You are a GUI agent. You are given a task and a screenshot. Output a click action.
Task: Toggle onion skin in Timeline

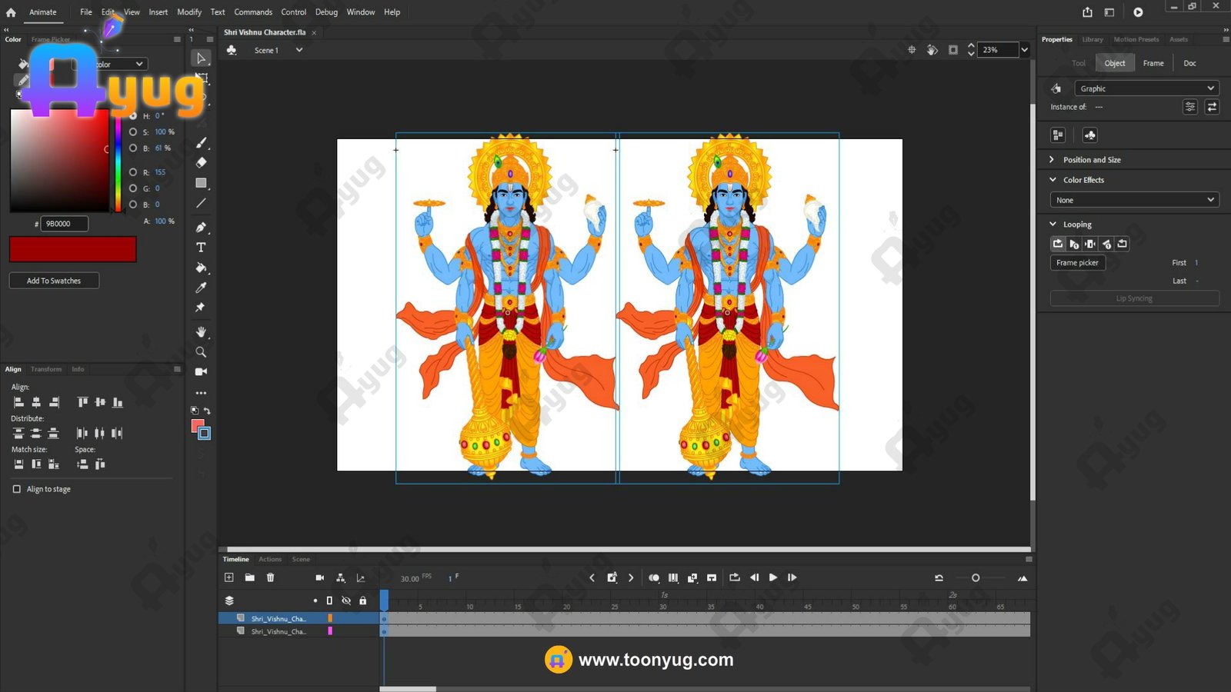pos(653,577)
